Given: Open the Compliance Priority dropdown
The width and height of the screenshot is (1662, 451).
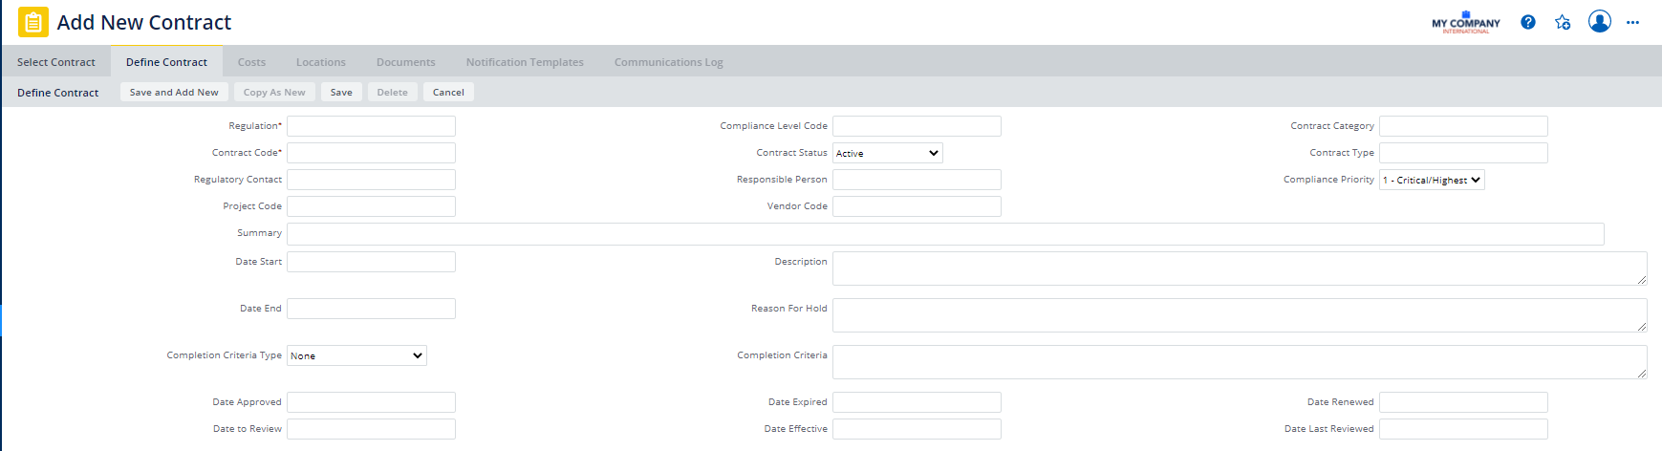Looking at the screenshot, I should tap(1431, 180).
